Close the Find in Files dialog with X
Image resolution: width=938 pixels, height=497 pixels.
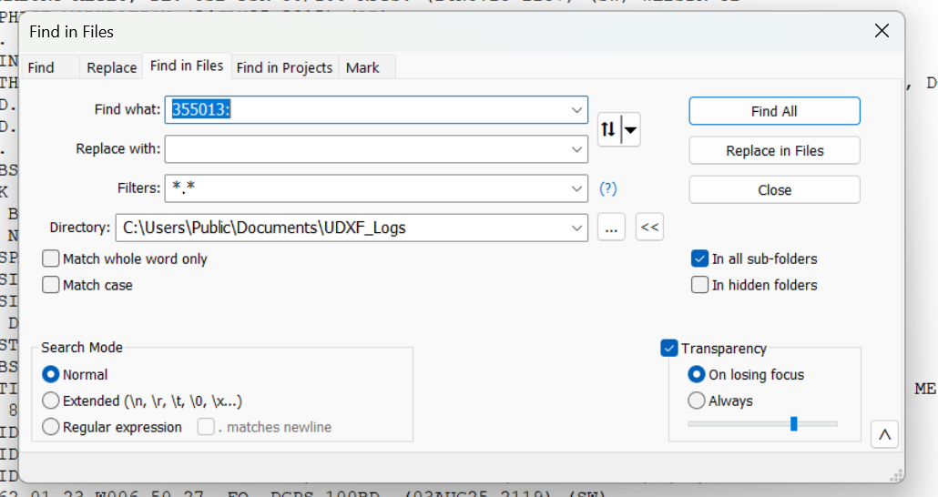tap(881, 31)
